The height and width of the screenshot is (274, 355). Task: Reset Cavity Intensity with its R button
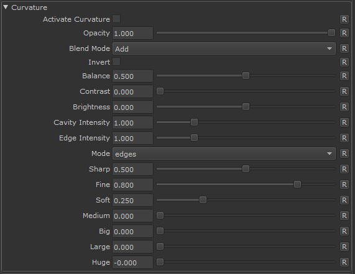(x=344, y=122)
